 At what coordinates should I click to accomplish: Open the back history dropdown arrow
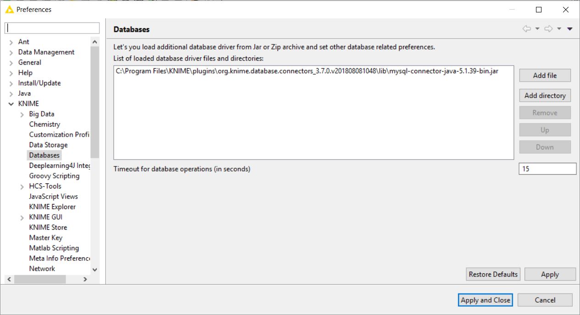click(x=537, y=29)
